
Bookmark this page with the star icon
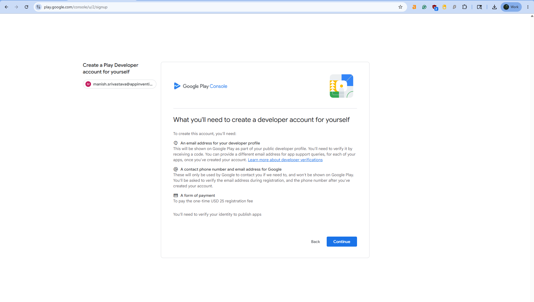pyautogui.click(x=400, y=7)
